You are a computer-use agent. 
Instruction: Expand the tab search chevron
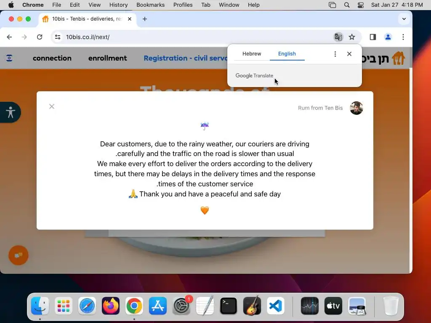click(404, 19)
